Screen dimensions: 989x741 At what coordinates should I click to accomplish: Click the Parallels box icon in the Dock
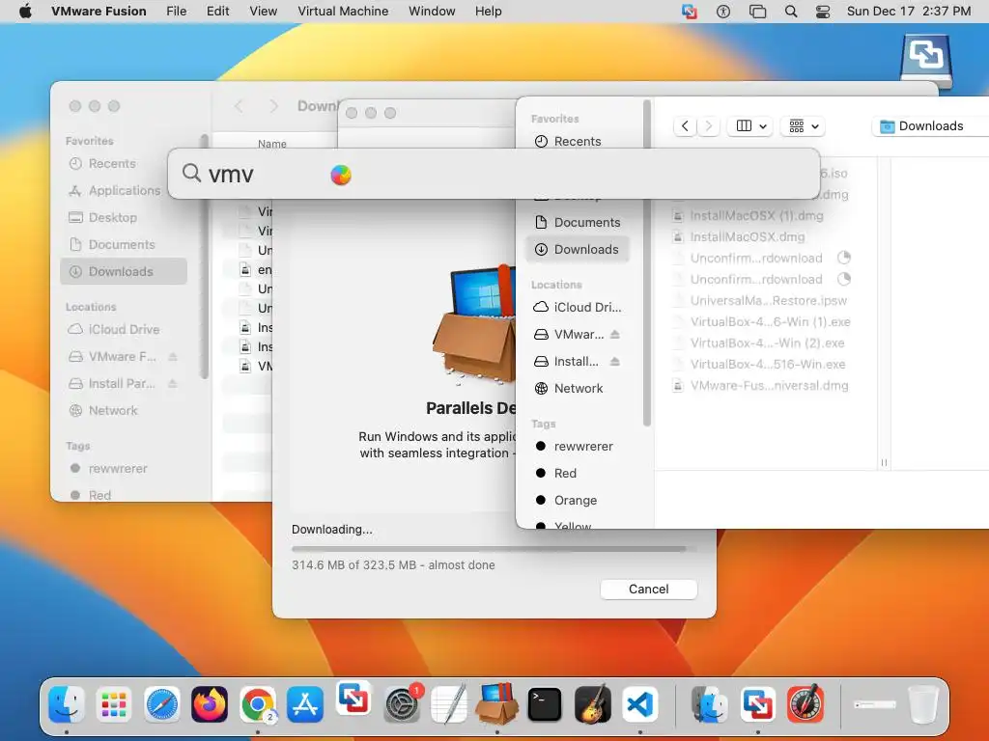pyautogui.click(x=497, y=703)
